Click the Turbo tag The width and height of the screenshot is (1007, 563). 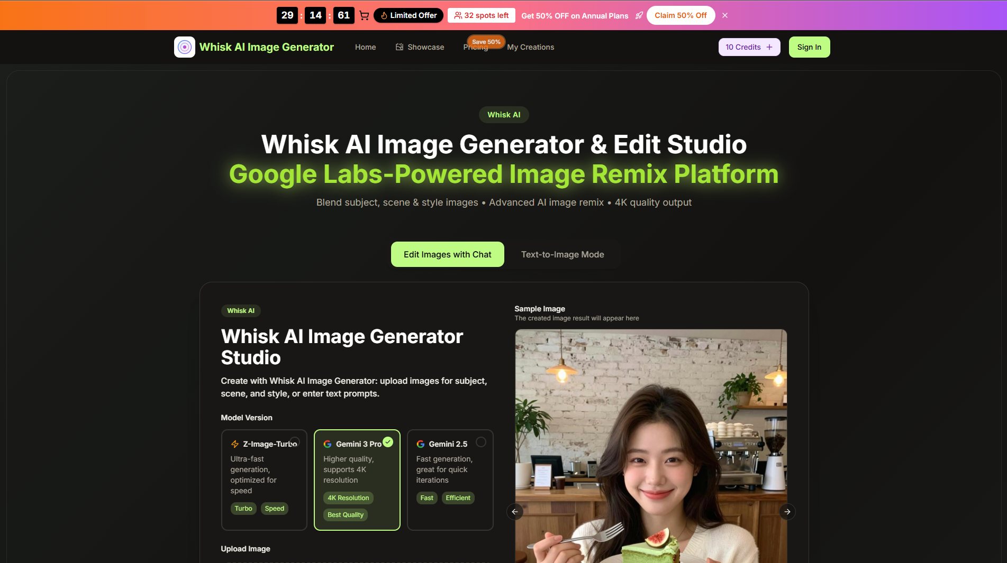click(243, 509)
